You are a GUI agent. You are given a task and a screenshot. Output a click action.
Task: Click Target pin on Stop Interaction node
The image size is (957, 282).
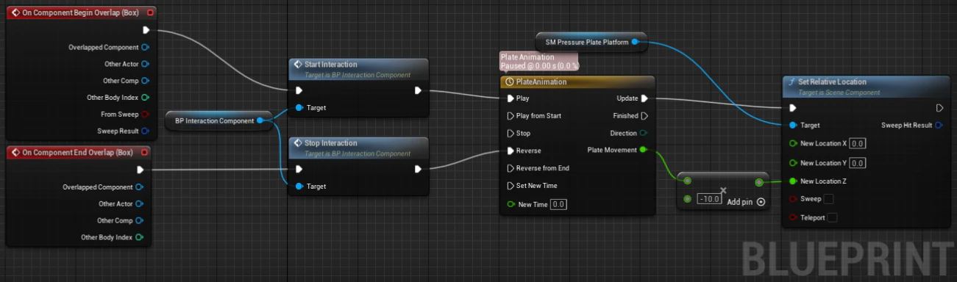click(x=299, y=186)
